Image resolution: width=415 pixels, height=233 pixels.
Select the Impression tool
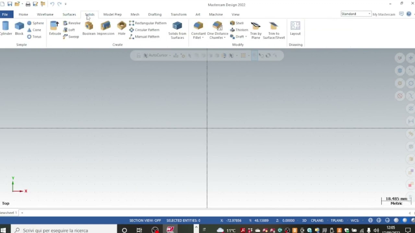coord(105,28)
